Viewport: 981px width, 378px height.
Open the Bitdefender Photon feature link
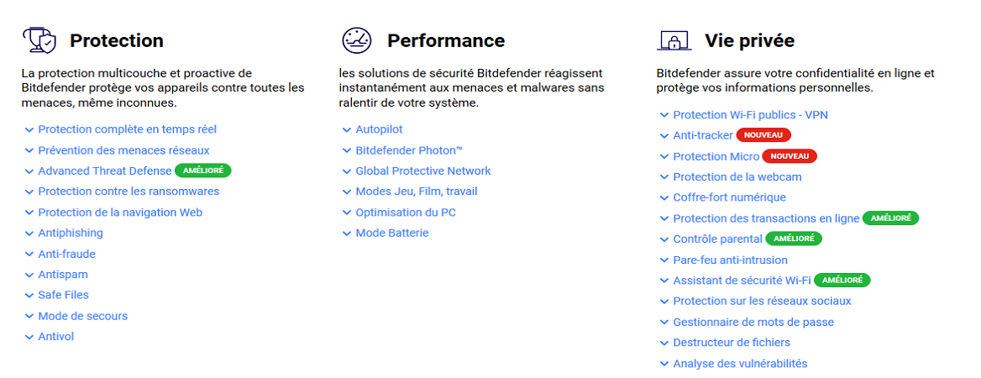tap(409, 150)
